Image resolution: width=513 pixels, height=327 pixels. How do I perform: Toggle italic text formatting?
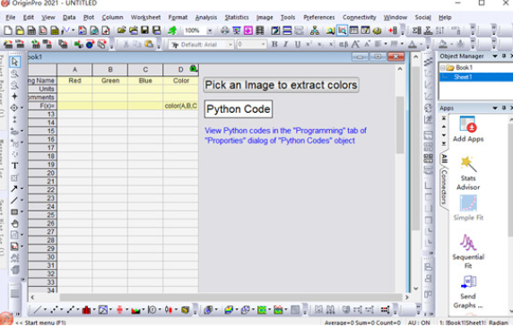point(286,44)
